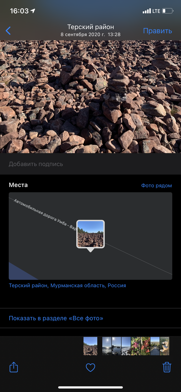Screen dimensions: 181x392
Task: Tap the cellular signal bars icon
Action: pos(147,11)
